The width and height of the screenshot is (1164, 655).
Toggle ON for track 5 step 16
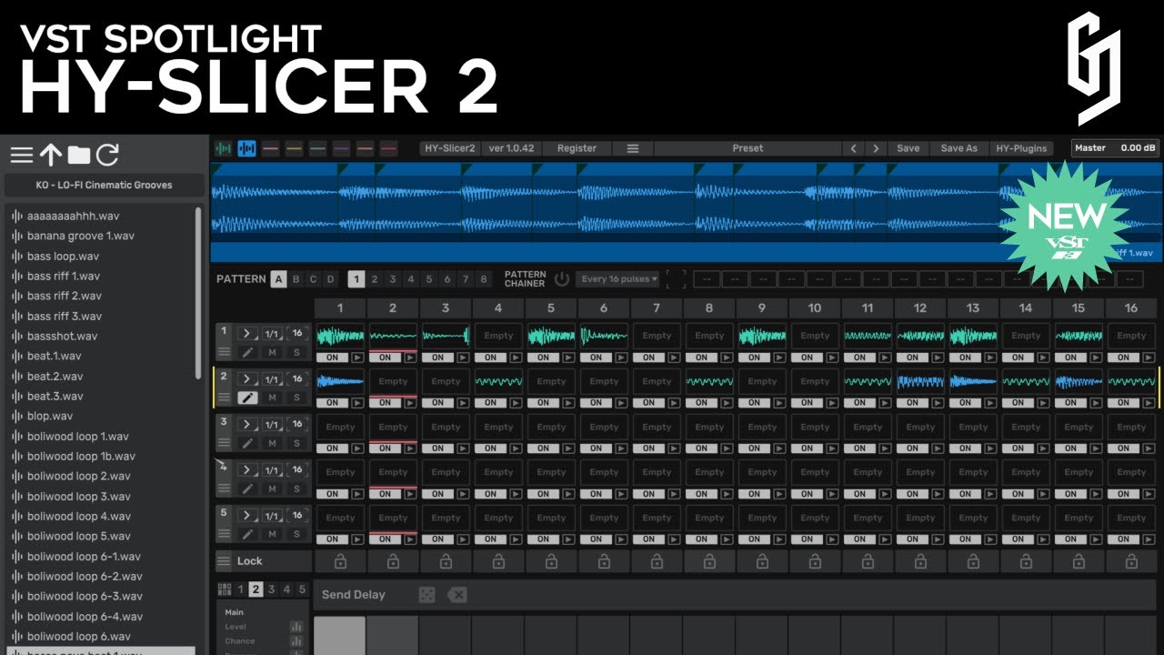(x=1124, y=539)
